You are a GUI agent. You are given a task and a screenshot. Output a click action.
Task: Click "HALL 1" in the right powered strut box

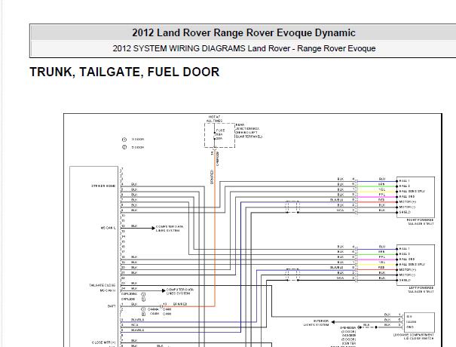(x=405, y=181)
